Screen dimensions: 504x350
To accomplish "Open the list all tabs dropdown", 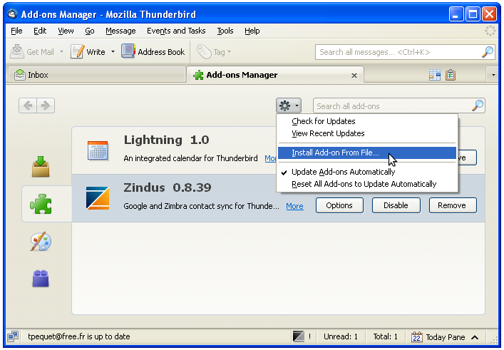I will tap(493, 75).
